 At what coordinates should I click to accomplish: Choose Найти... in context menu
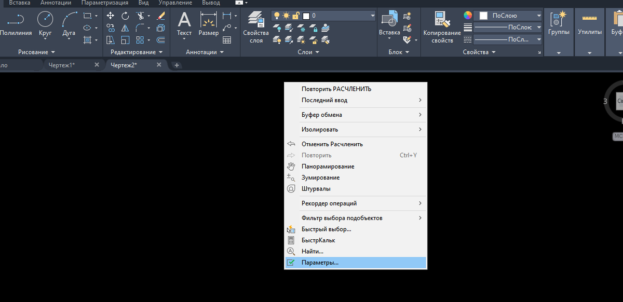tap(356, 252)
